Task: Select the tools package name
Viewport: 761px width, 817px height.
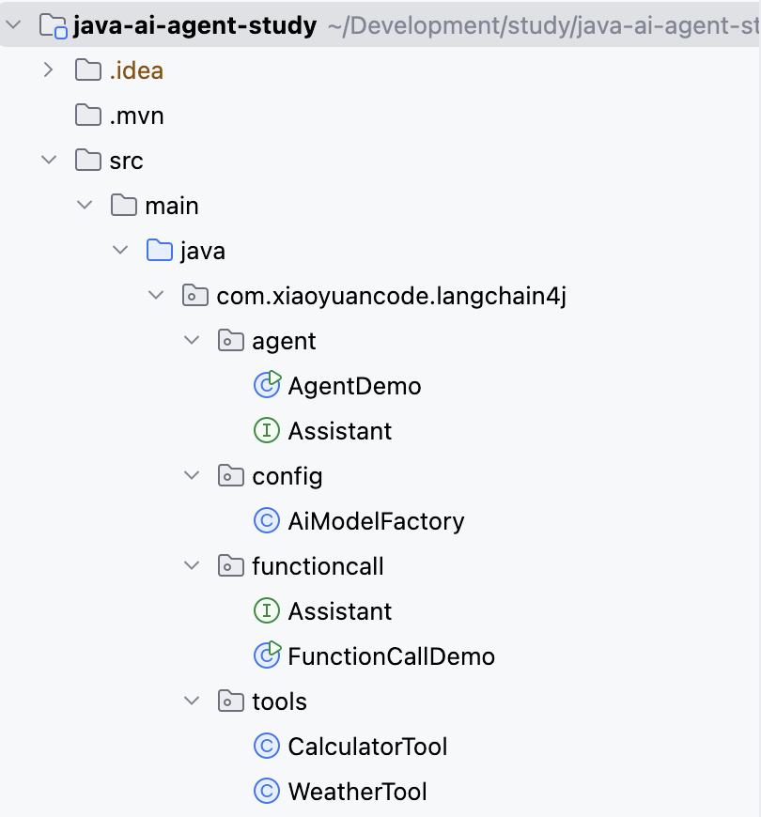Action: pos(280,701)
